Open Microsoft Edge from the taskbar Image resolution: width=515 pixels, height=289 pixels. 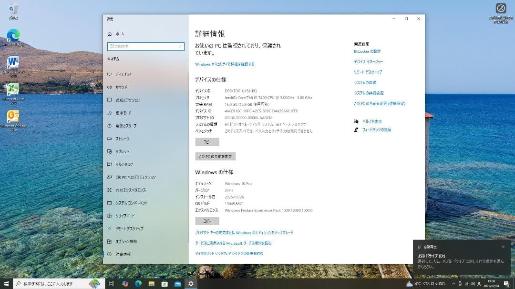tap(138, 283)
